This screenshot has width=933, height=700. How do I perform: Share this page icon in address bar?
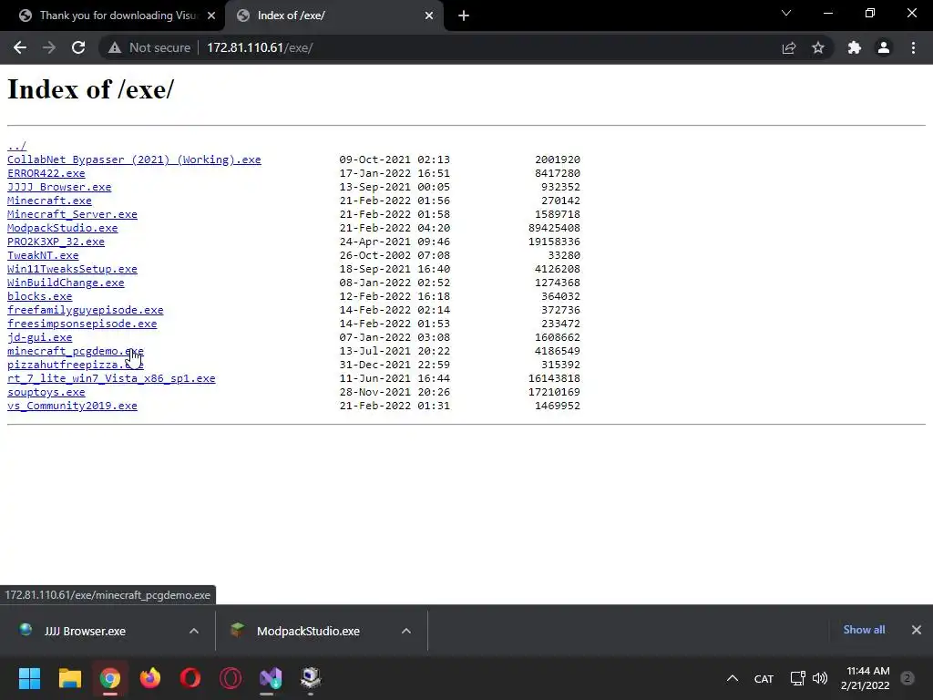click(x=789, y=47)
